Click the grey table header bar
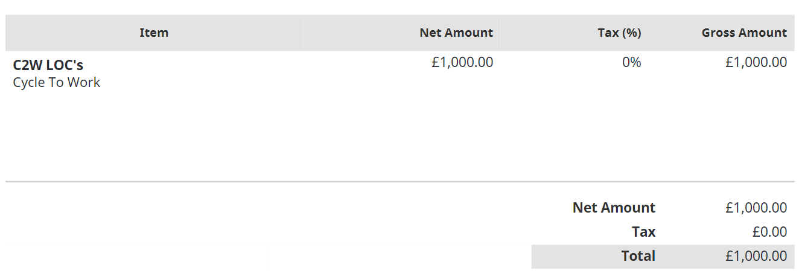The width and height of the screenshot is (799, 279). pos(400,33)
